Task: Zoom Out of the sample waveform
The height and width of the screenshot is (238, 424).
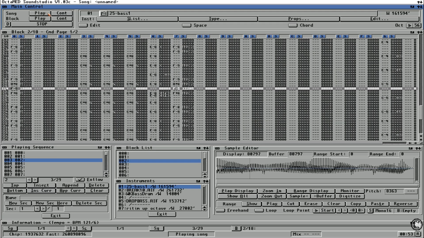Action: [x=272, y=197]
